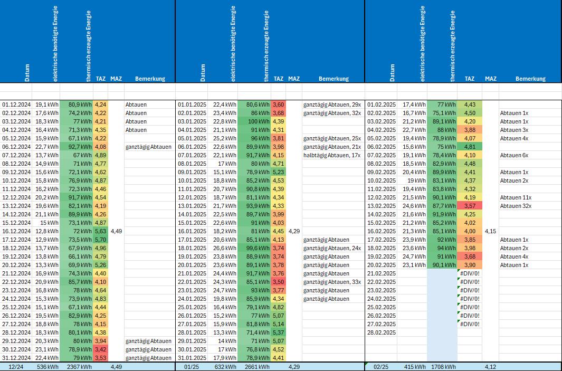Viewport: 562px width, 371px height.
Task: Click the red TAZ cell 3,42 on 30.12.2024
Action: (x=100, y=349)
